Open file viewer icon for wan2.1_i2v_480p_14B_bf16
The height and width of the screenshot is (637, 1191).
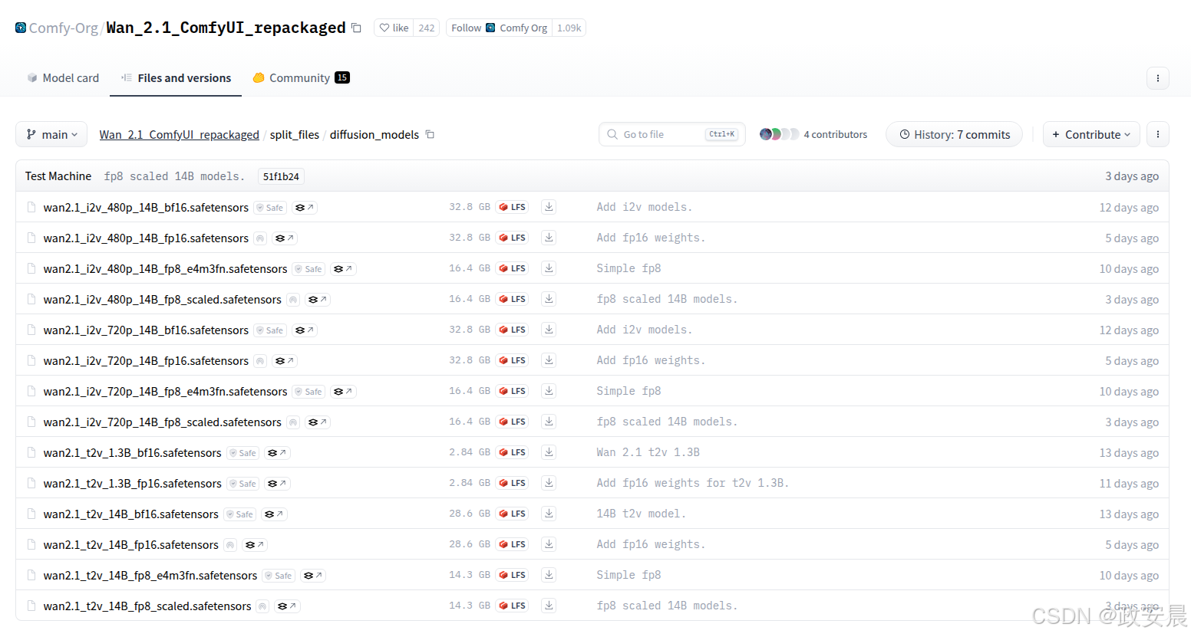pos(305,208)
